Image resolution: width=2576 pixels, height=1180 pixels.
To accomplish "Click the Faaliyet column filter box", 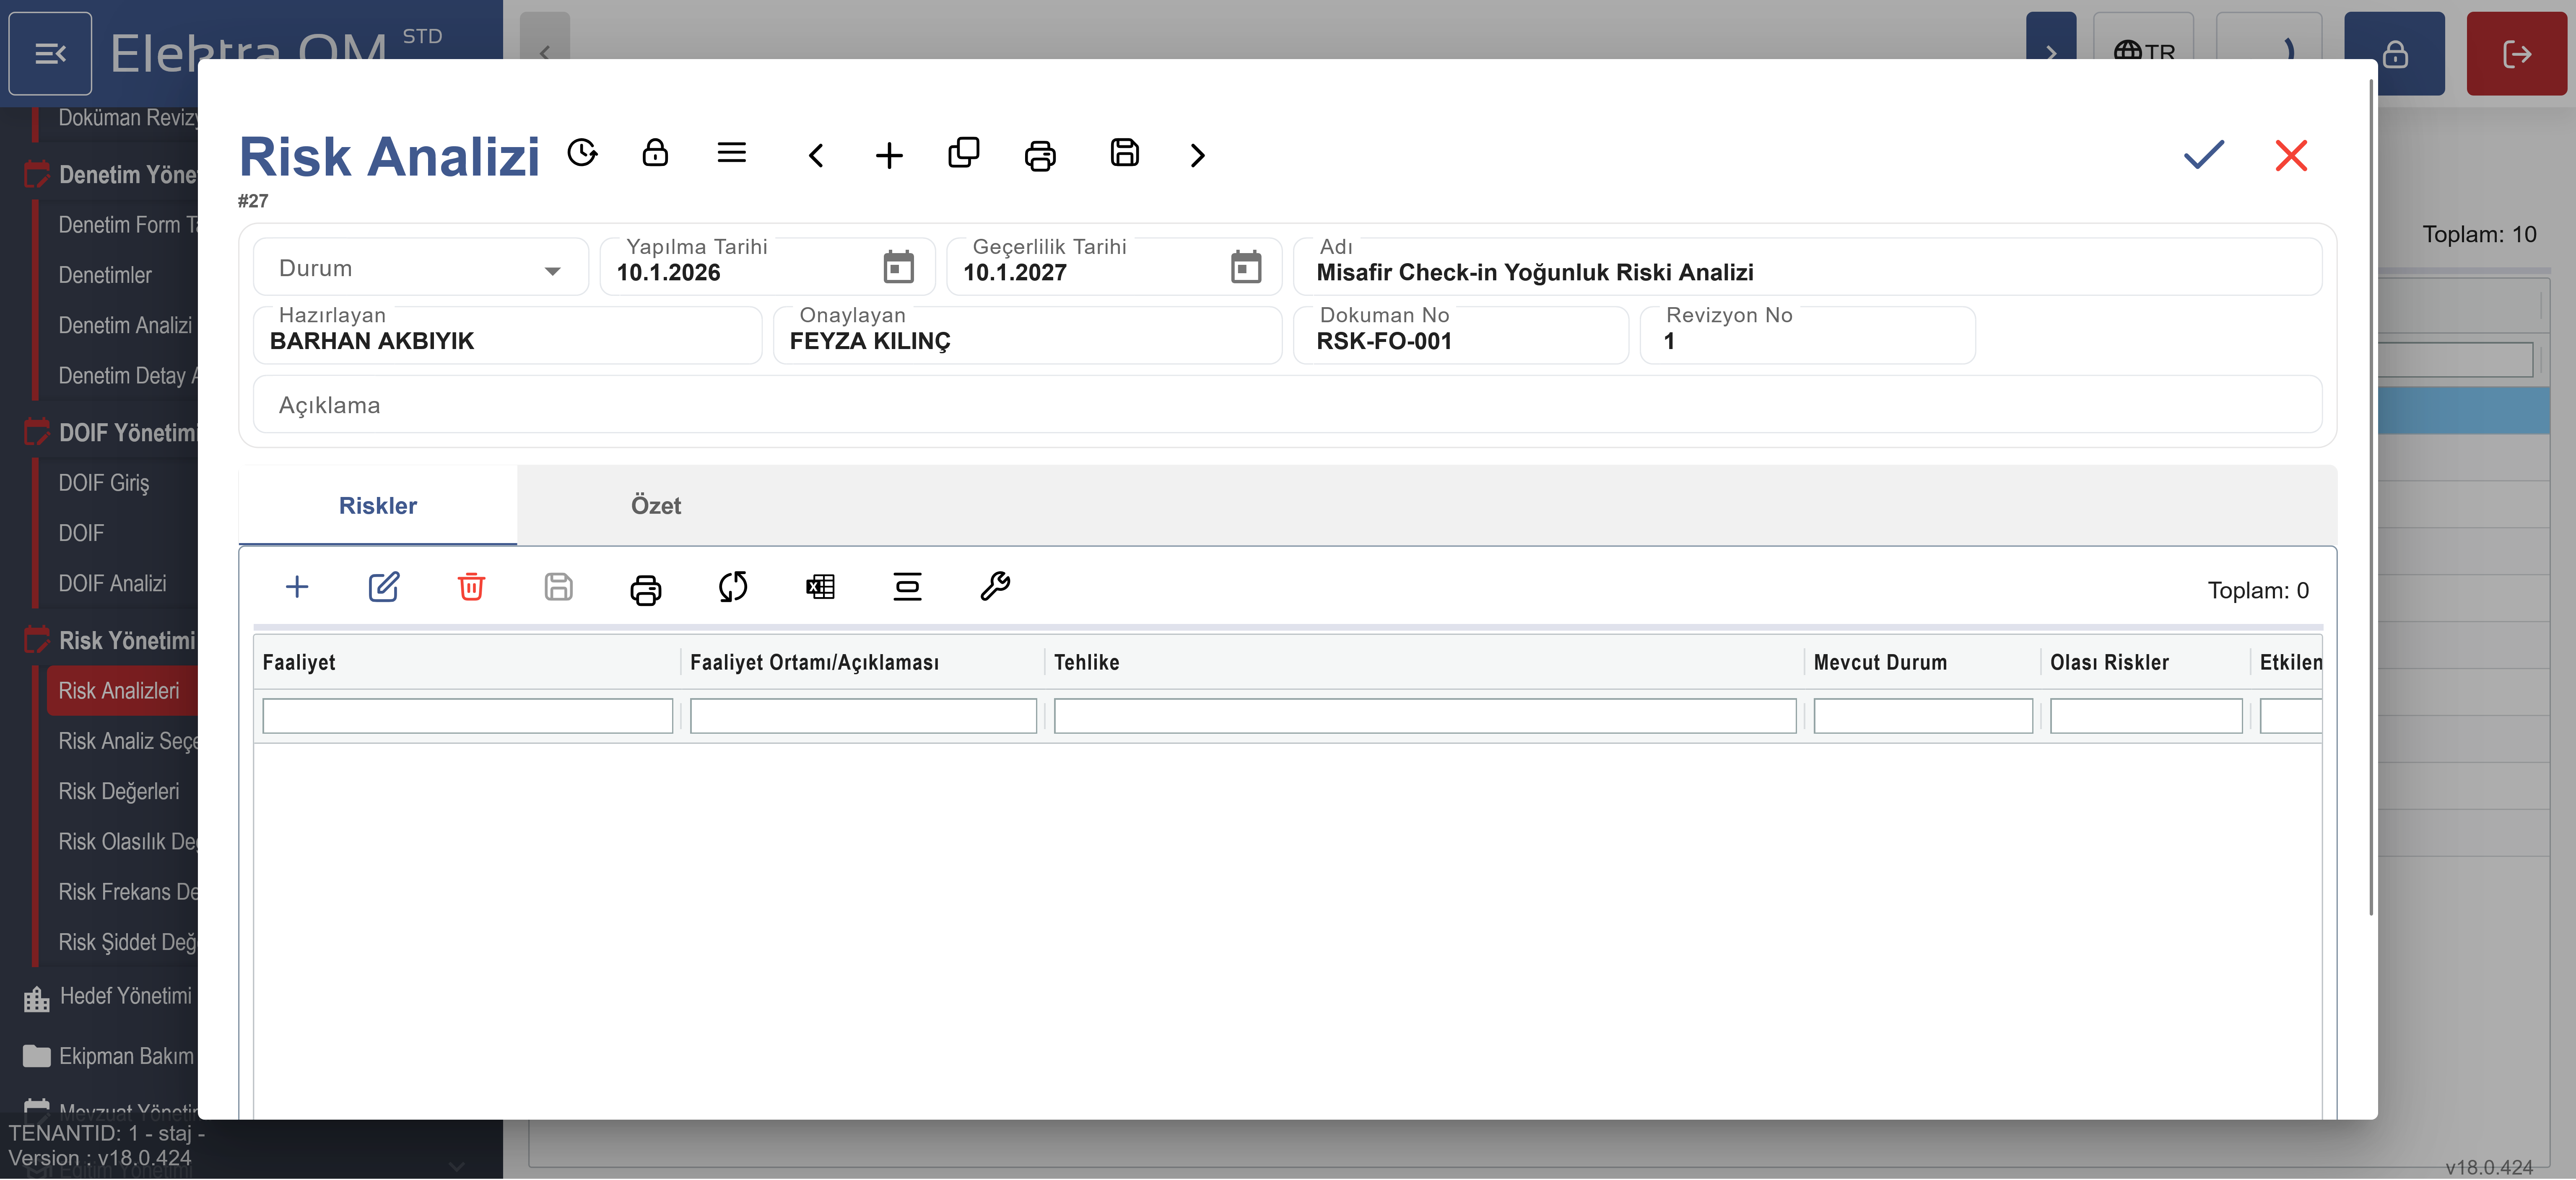I will pyautogui.click(x=467, y=717).
